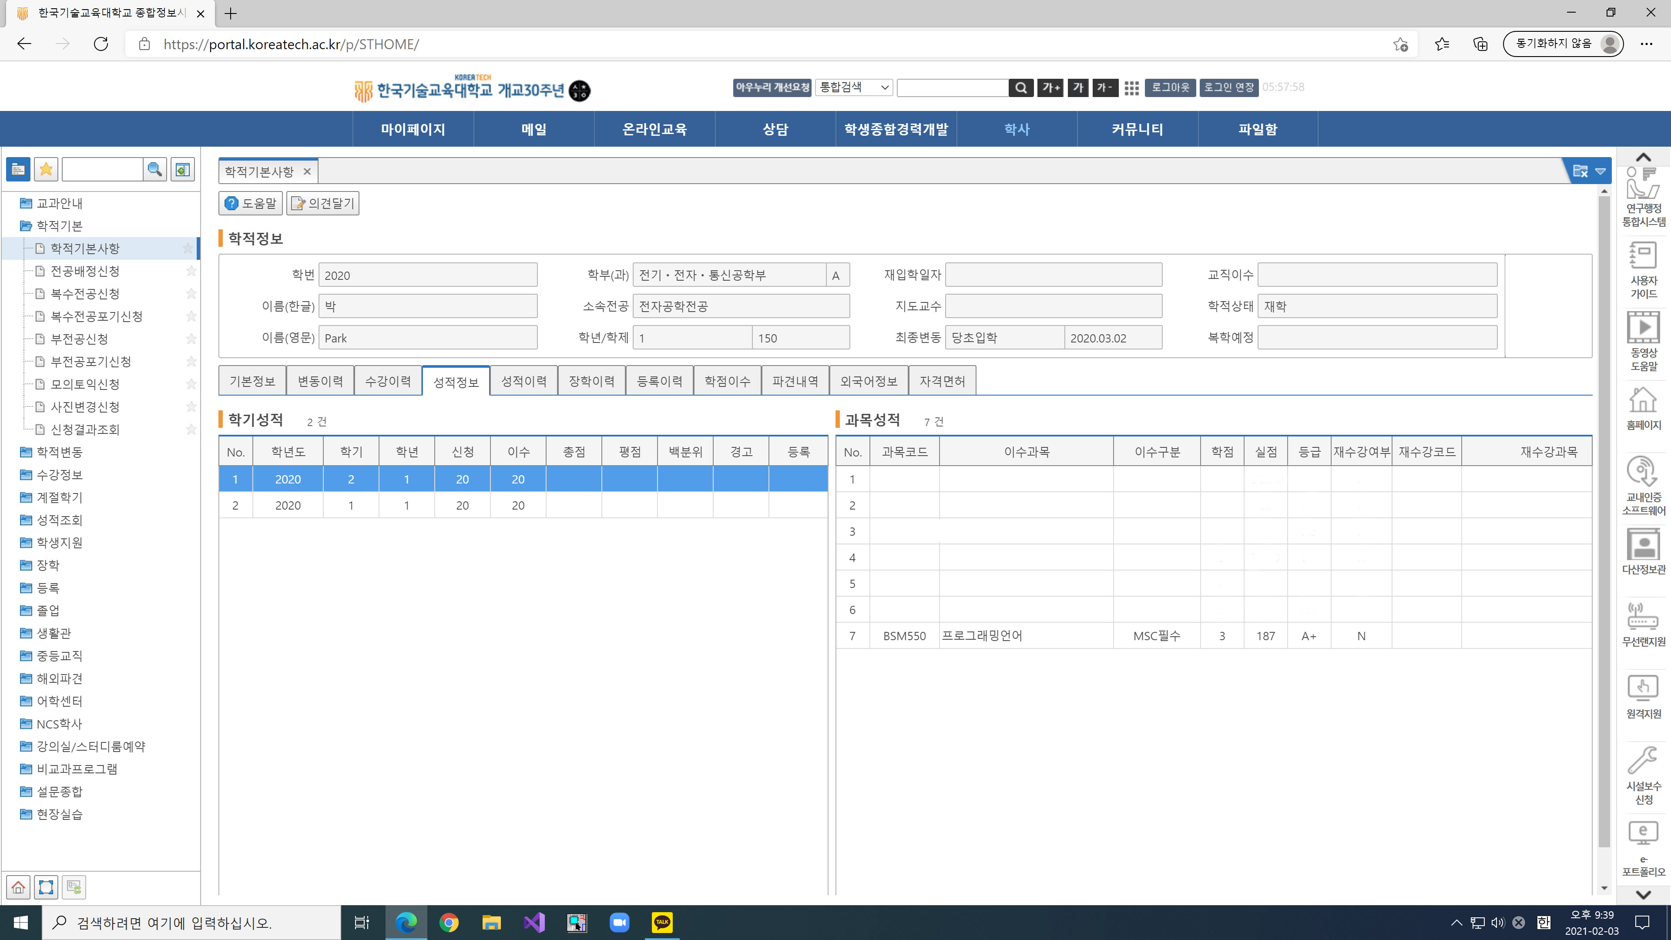
Task: Click the header search magnifier button
Action: [x=1021, y=87]
